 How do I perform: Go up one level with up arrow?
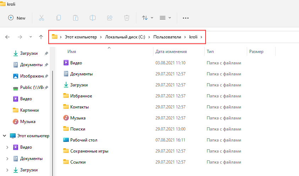coord(41,37)
